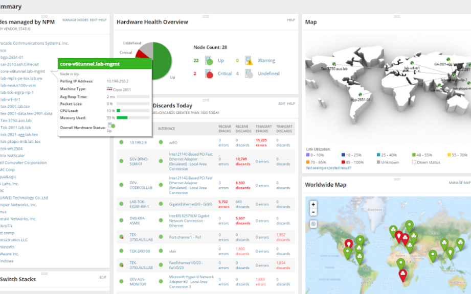Click the reset view button on Worldwide Map

tap(313, 224)
